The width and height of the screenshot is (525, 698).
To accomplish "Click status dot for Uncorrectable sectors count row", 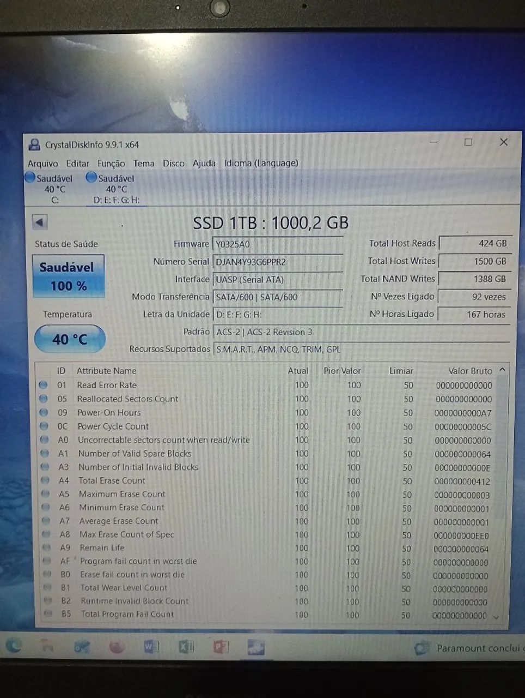I will (45, 440).
